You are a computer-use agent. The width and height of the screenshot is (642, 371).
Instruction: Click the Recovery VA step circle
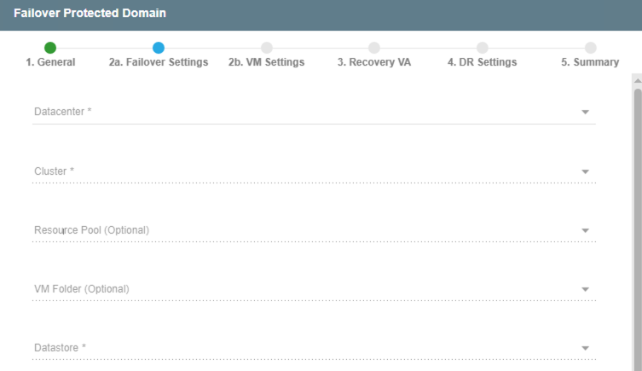[374, 48]
